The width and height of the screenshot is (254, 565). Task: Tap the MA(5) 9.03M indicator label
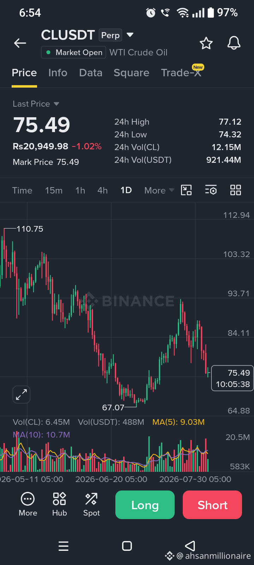tap(179, 422)
